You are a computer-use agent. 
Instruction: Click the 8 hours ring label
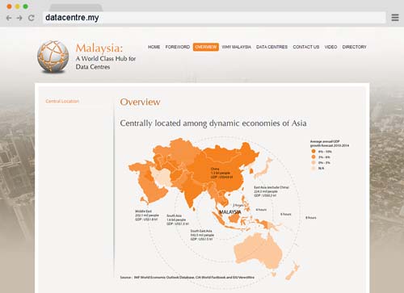point(310,217)
